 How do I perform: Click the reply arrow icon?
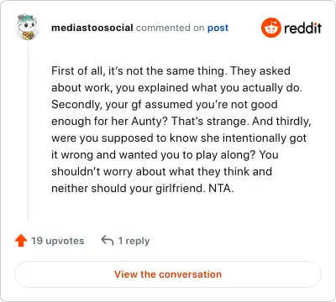(108, 240)
